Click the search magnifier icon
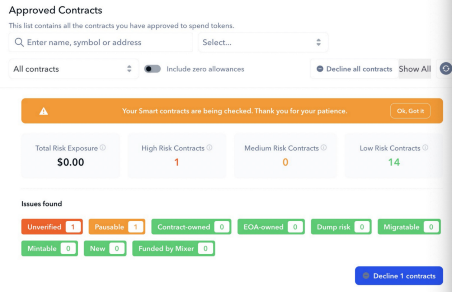Image resolution: width=452 pixels, height=292 pixels. (x=19, y=42)
